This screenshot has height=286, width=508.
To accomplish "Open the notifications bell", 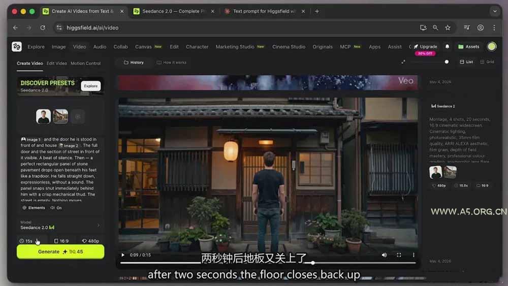I will (x=447, y=47).
